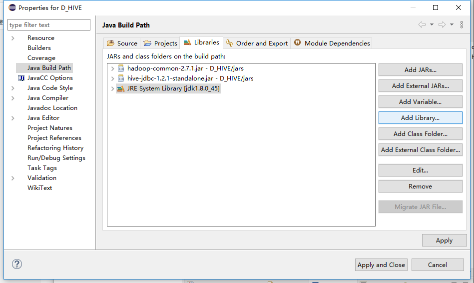This screenshot has height=283, width=474.
Task: Click the Add Class Folder... button
Action: point(420,134)
